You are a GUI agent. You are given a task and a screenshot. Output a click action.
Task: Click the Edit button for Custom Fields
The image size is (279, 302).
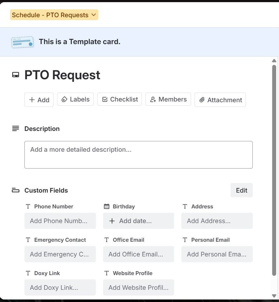tap(241, 190)
